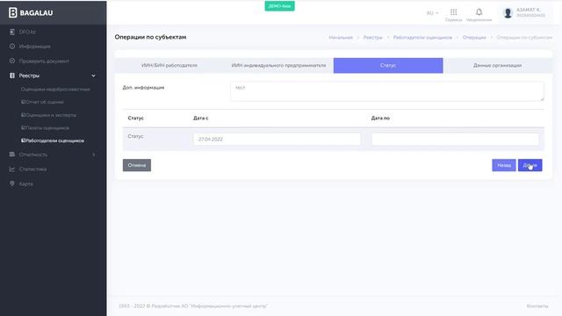562x316 pixels.
Task: Click the Статус column header
Action: click(x=136, y=118)
